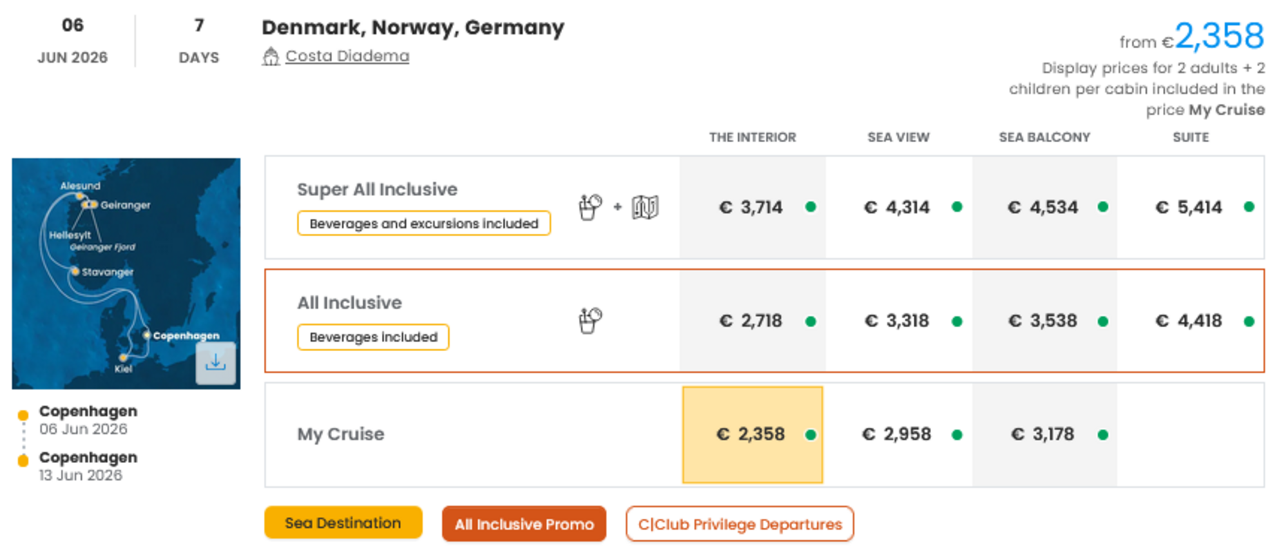Click the ship icon beside Costa Diadema
The image size is (1286, 552).
click(x=270, y=57)
